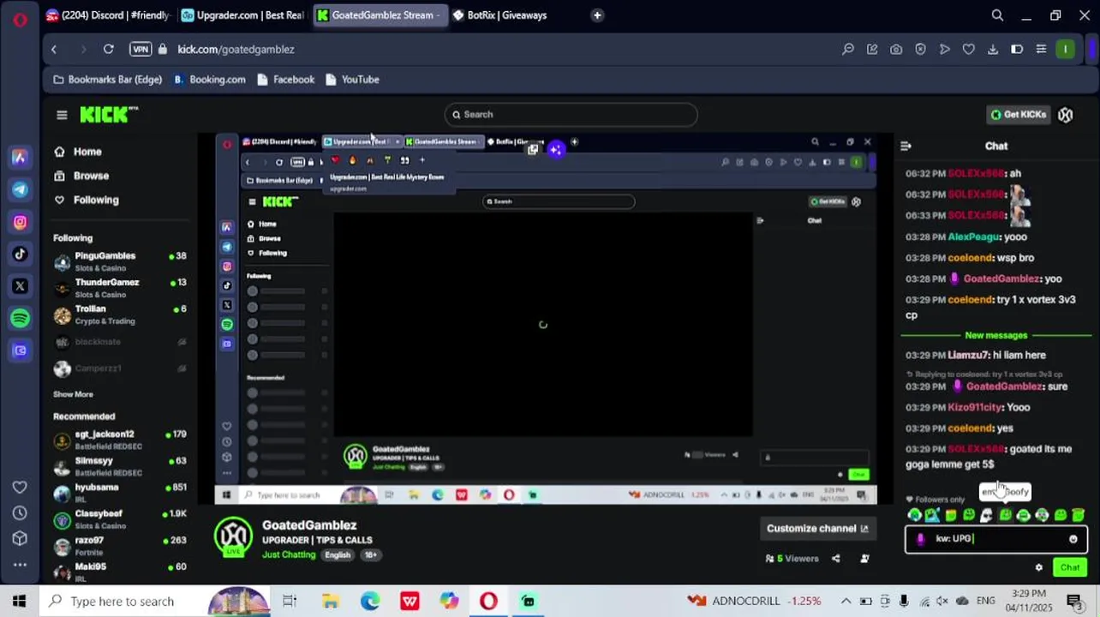Toggle the VPN badge in the address bar
The width and height of the screenshot is (1100, 617).
pyautogui.click(x=140, y=50)
